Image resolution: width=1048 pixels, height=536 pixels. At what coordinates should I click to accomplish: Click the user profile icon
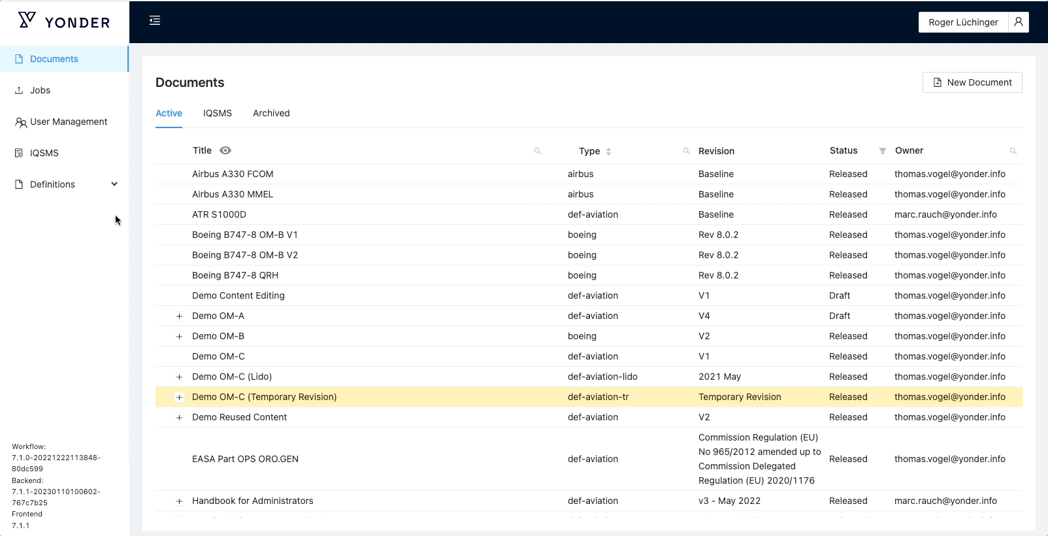(1019, 22)
